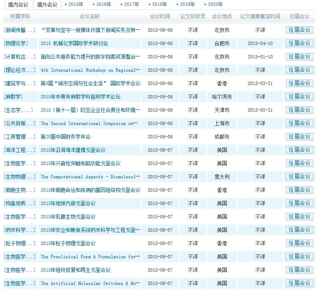Open 2015年中青年麻醉学科医师学术论坛 link
This screenshot has width=320, height=292.
point(80,97)
